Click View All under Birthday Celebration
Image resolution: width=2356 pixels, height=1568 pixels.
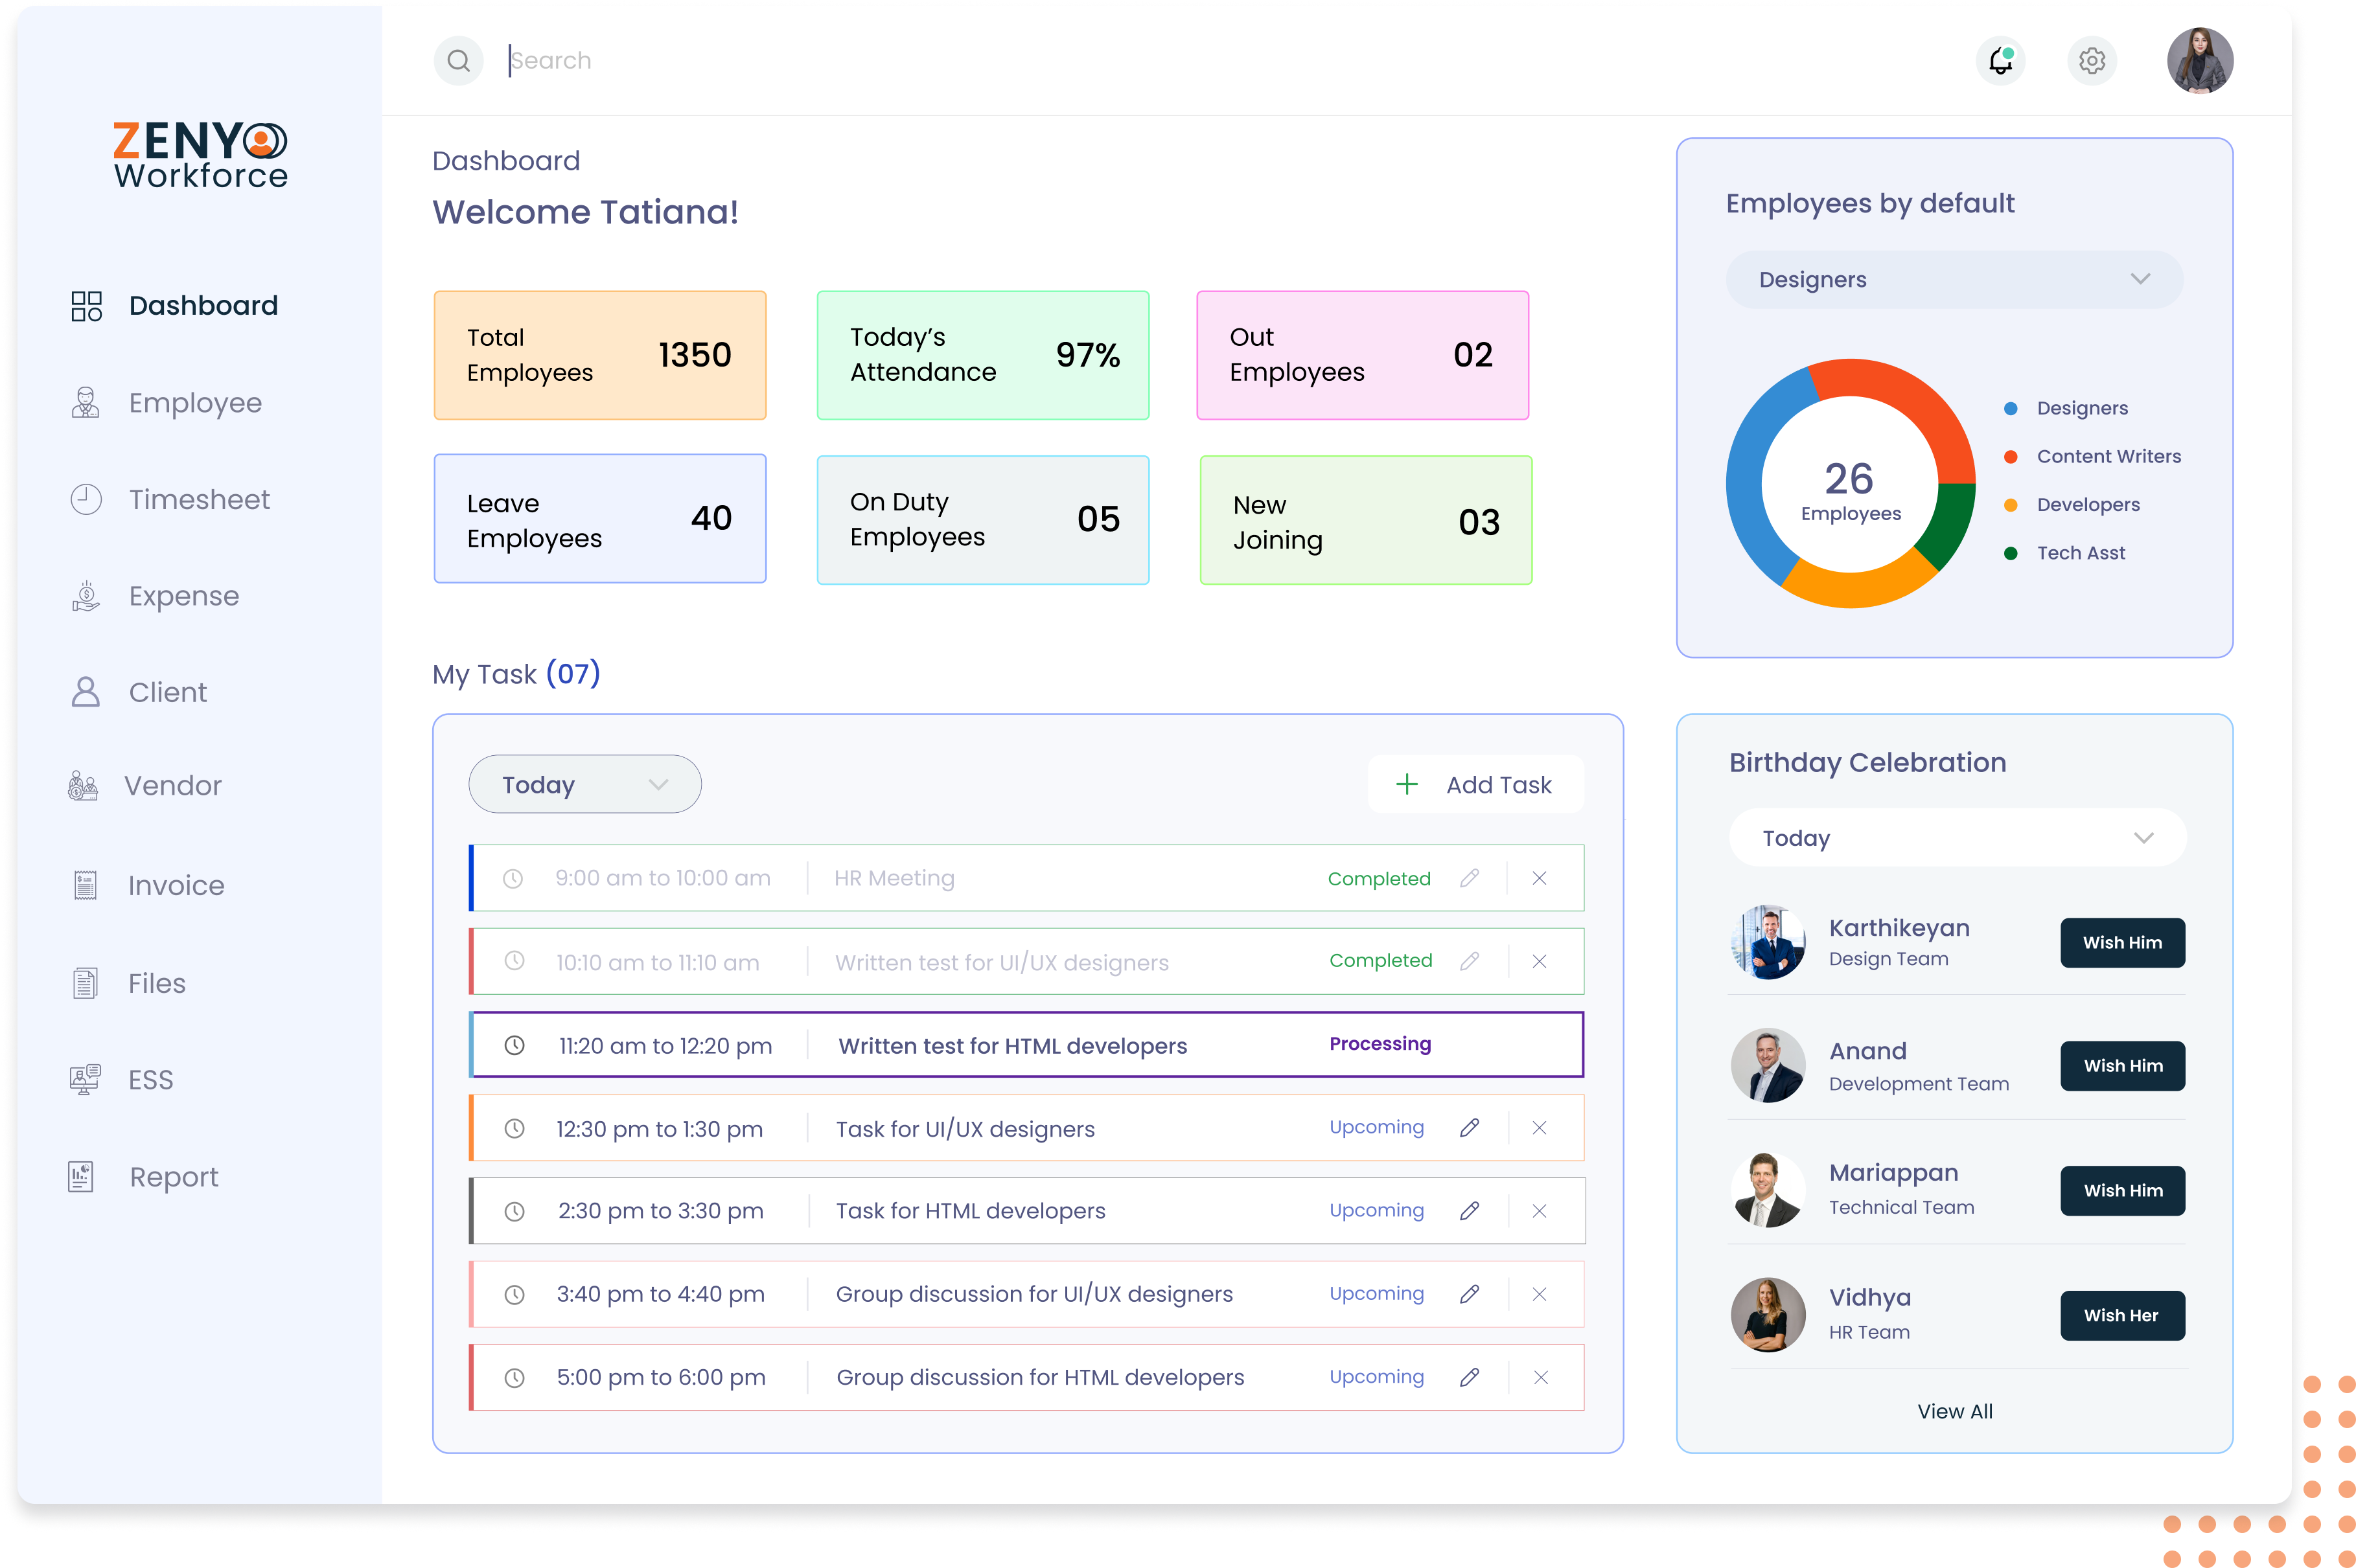tap(1954, 1411)
